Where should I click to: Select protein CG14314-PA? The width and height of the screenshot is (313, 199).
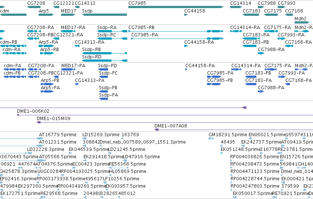pyautogui.click(x=236, y=69)
